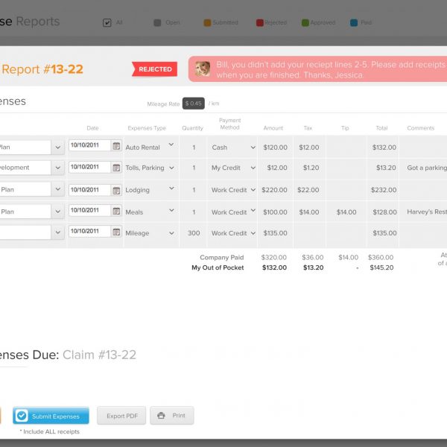Click the Date column header
Image resolution: width=447 pixels, height=447 pixels.
(x=92, y=128)
